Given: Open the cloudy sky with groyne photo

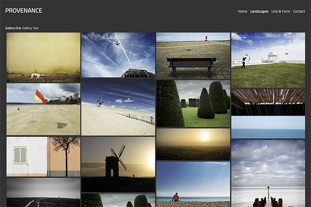Looking at the screenshot, I should (x=268, y=173).
